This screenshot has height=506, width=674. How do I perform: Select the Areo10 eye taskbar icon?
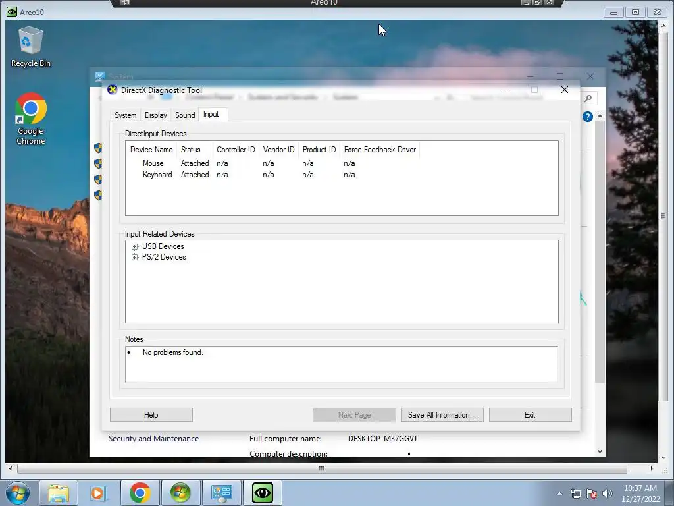pos(263,493)
